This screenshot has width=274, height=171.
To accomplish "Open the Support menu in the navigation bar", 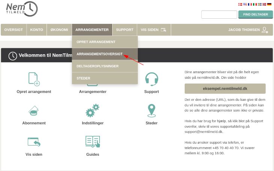I will [x=125, y=30].
